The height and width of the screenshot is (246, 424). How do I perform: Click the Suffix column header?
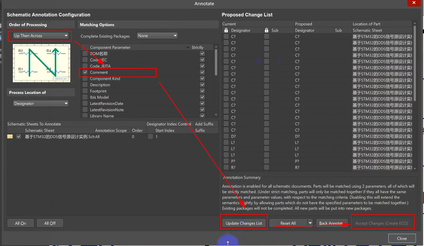pyautogui.click(x=200, y=130)
